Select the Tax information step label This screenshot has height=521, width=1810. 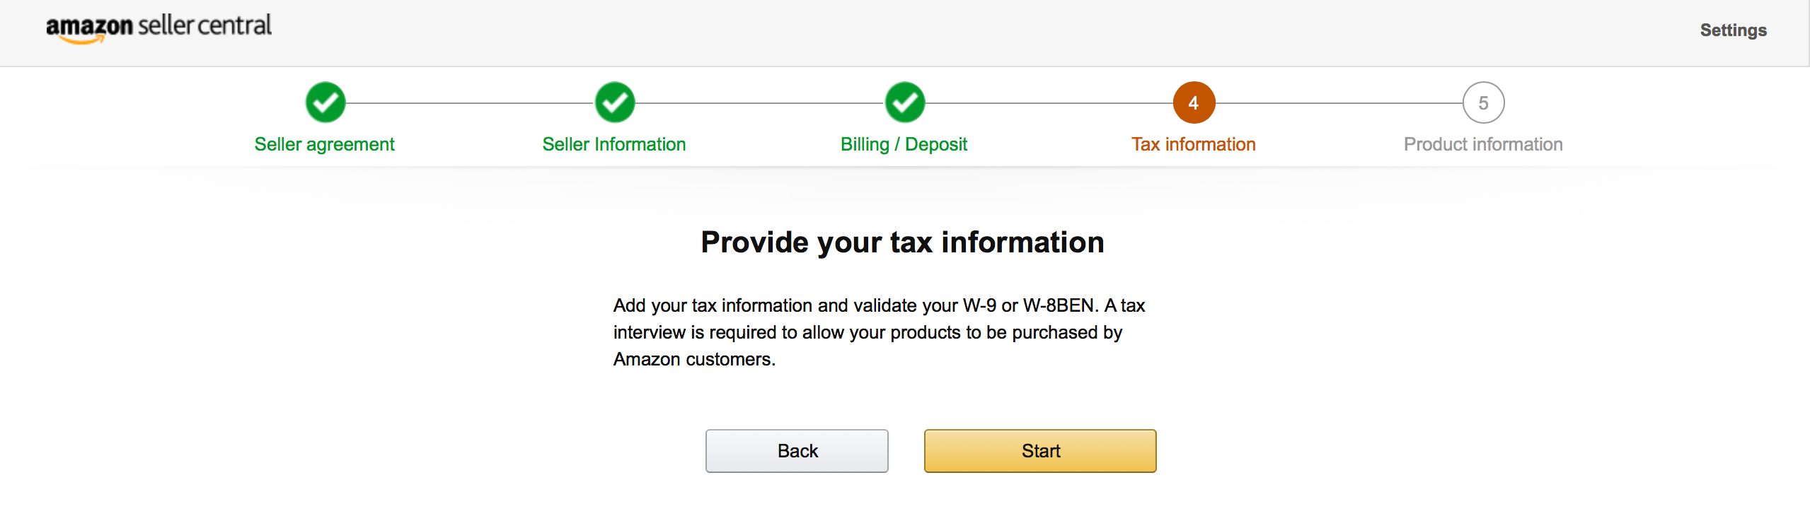click(1194, 144)
